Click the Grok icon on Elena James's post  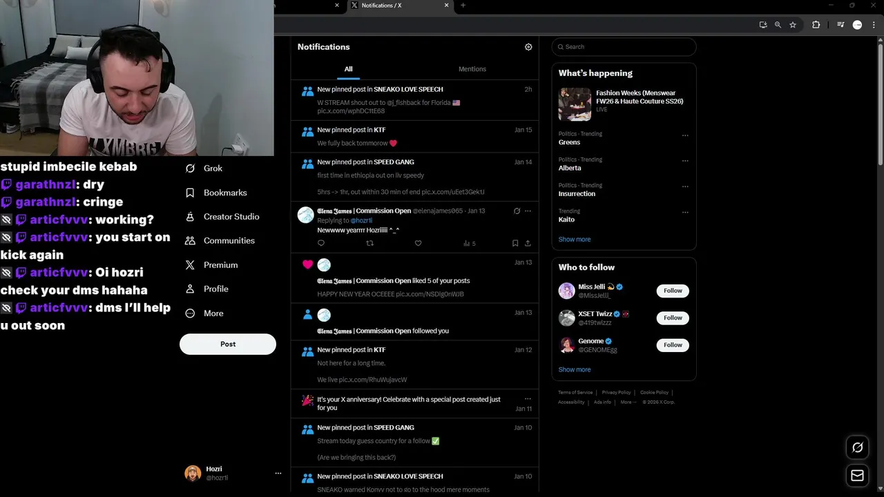click(x=517, y=211)
